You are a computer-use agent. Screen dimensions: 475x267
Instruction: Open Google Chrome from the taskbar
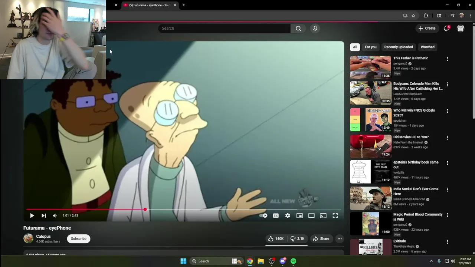[250, 261]
